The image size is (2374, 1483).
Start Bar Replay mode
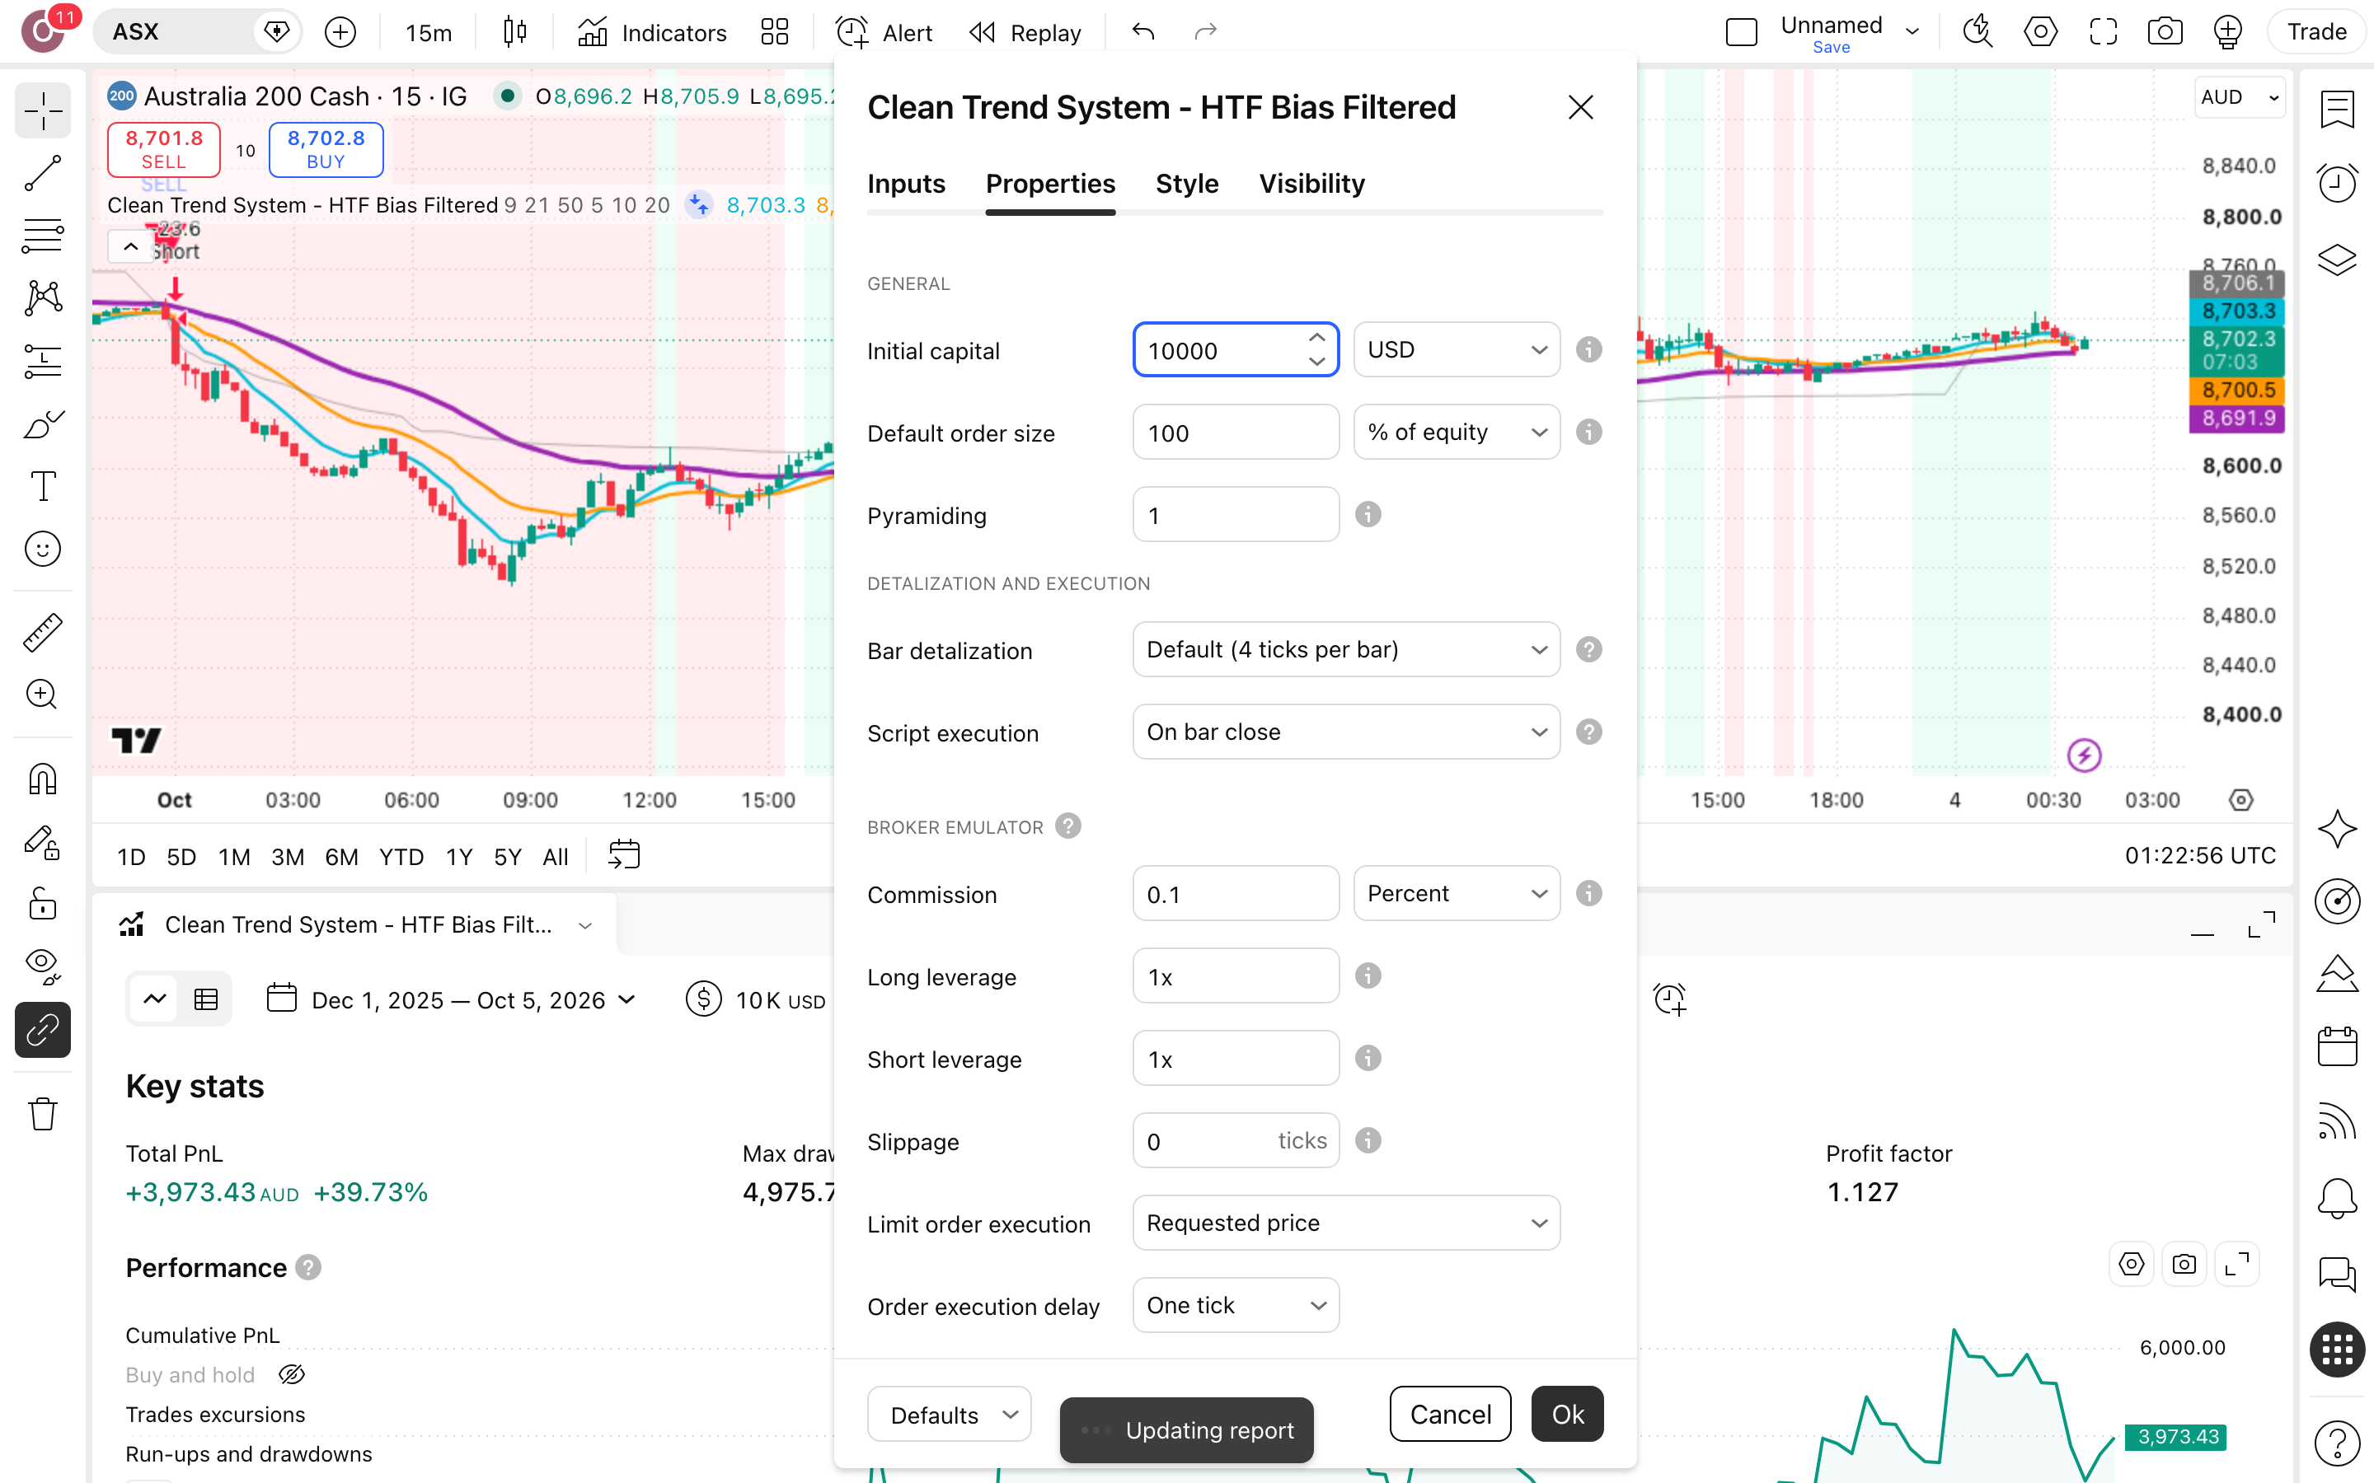(x=1025, y=32)
